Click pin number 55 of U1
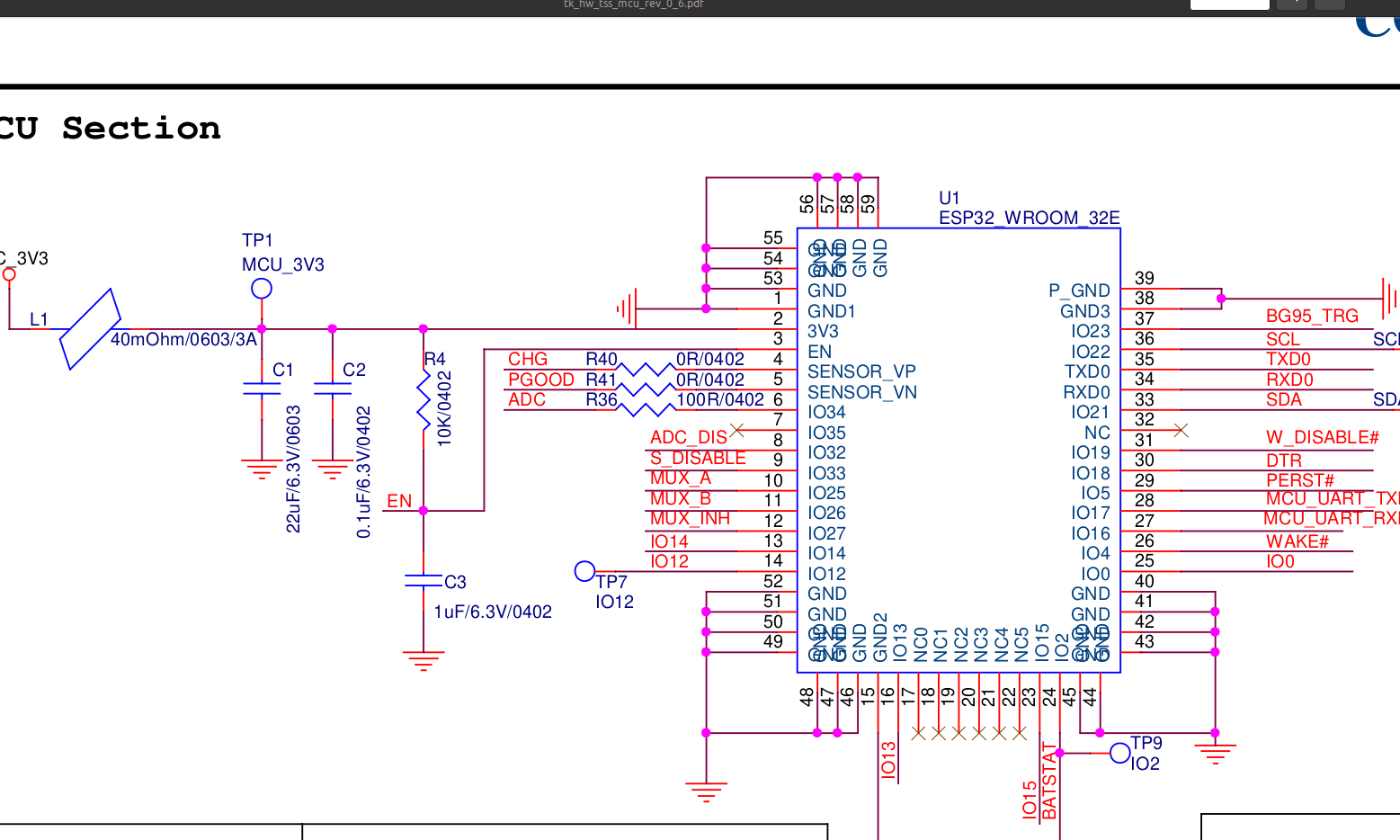This screenshot has width=1400, height=840. (773, 237)
